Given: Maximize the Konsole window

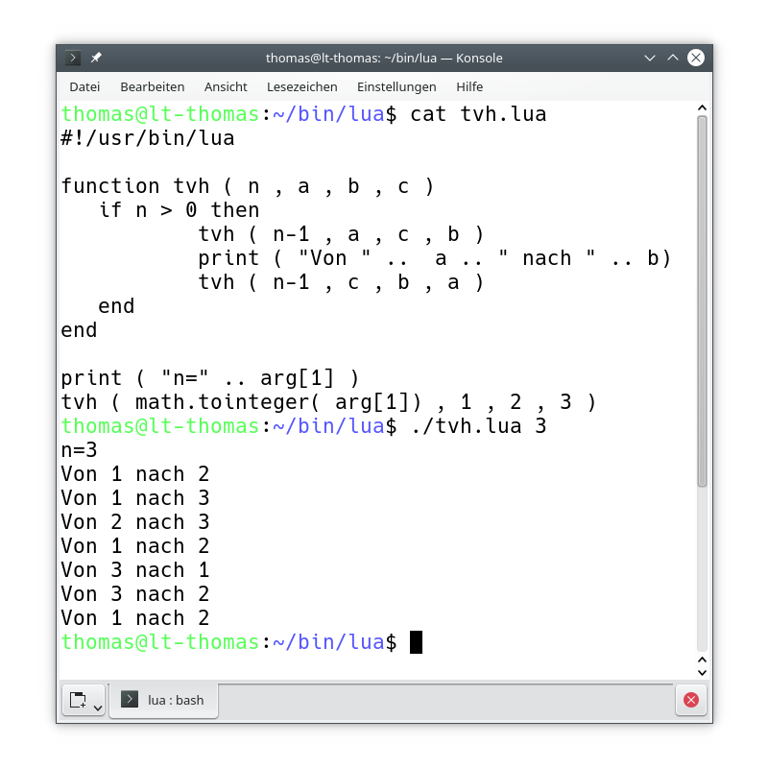Looking at the screenshot, I should click(x=673, y=58).
